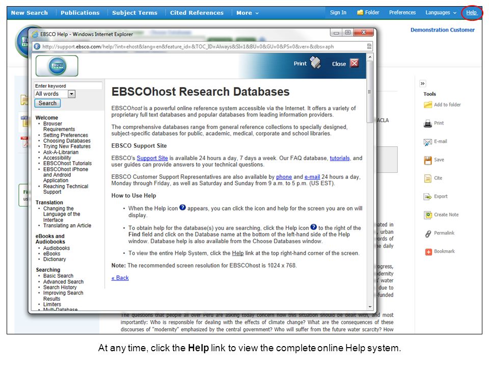This screenshot has height=367, width=489.
Task: Click the Create Note icon in Tools
Action: pos(427,215)
